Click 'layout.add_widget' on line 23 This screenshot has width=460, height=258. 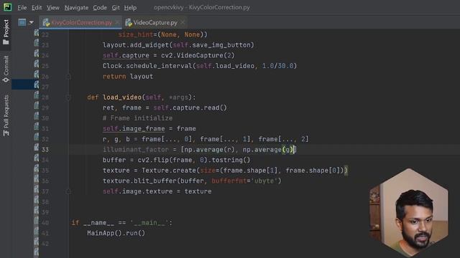[136, 45]
